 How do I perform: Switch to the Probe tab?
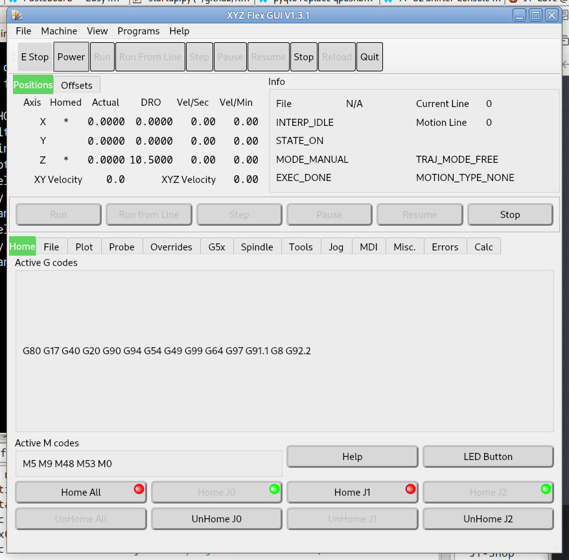[x=122, y=247]
